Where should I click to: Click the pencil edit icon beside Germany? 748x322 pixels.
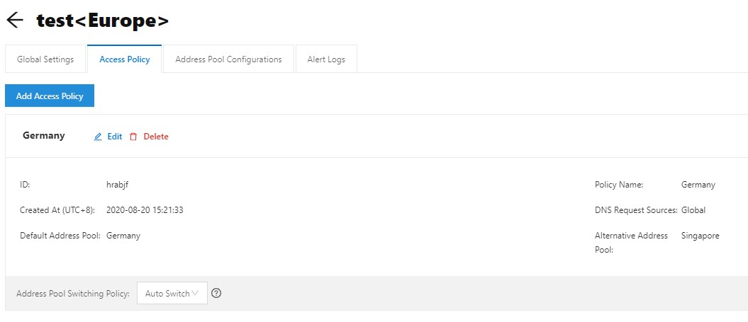coord(98,137)
